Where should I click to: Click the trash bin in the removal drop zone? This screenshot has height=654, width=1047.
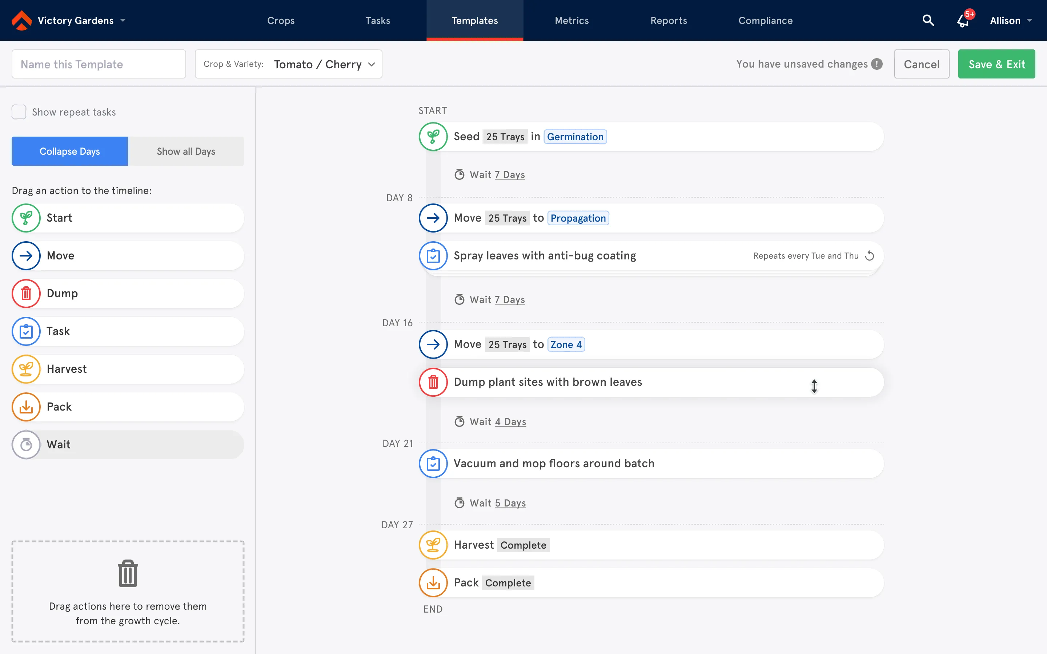pos(128,574)
